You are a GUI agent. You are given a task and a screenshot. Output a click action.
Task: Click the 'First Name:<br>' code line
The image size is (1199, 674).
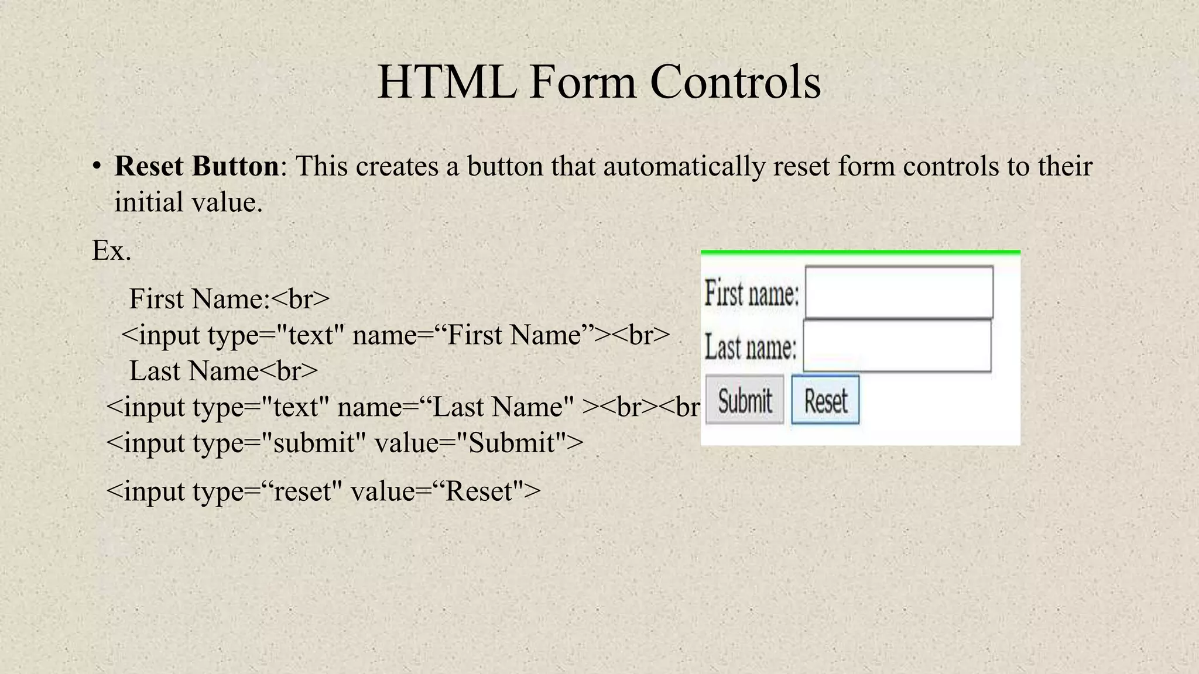click(229, 299)
